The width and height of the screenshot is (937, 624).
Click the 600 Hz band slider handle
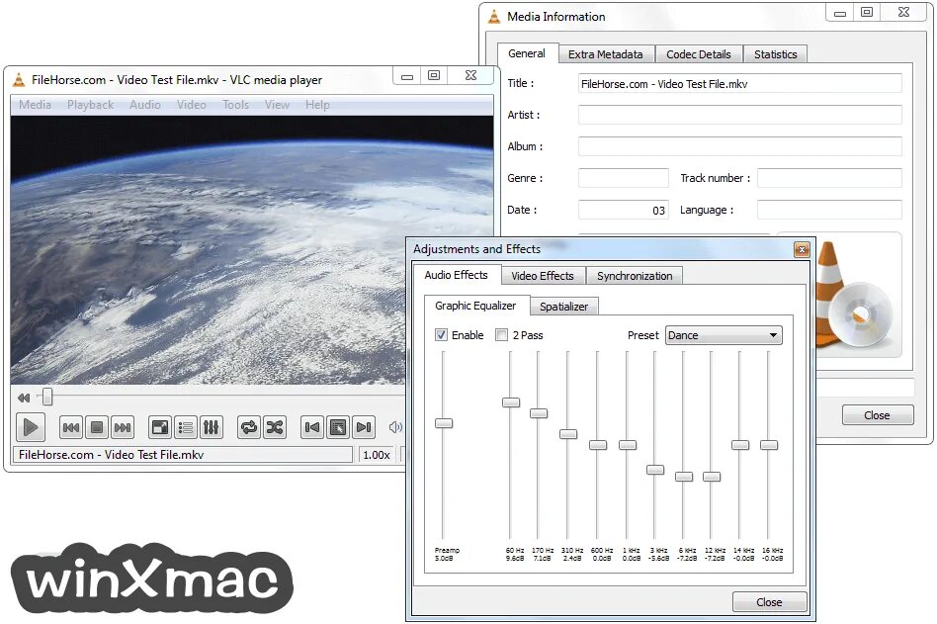point(598,445)
